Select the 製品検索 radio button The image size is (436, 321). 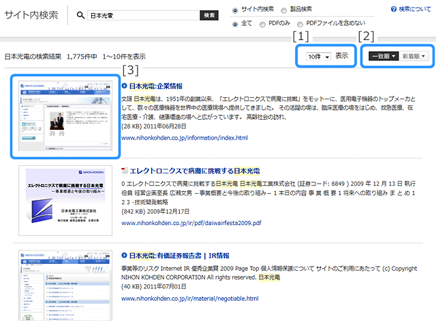coord(283,11)
